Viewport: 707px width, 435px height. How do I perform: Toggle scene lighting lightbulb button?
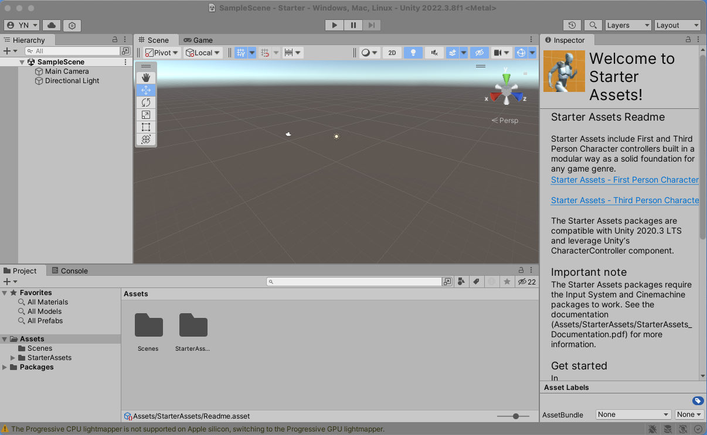(x=413, y=53)
